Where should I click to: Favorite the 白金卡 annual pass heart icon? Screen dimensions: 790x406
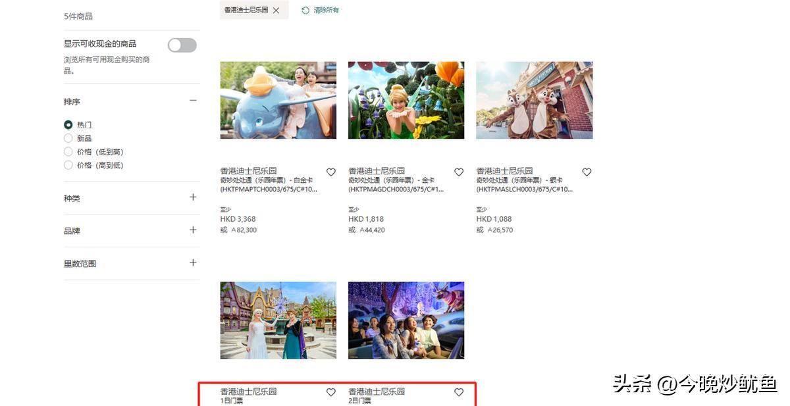pos(331,172)
